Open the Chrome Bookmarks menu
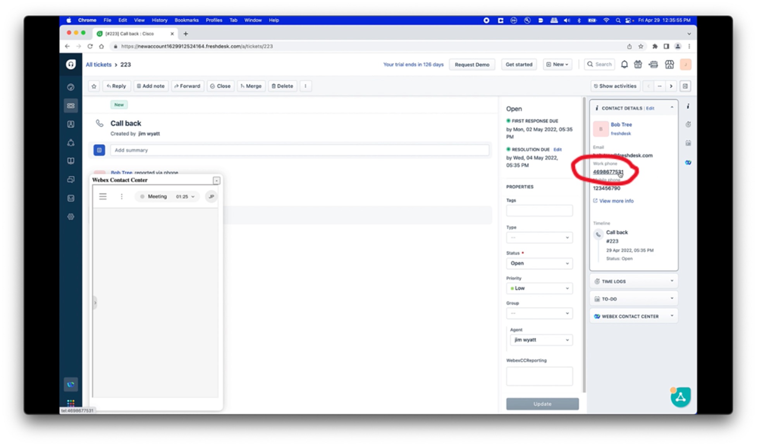This screenshot has width=757, height=447. (186, 20)
